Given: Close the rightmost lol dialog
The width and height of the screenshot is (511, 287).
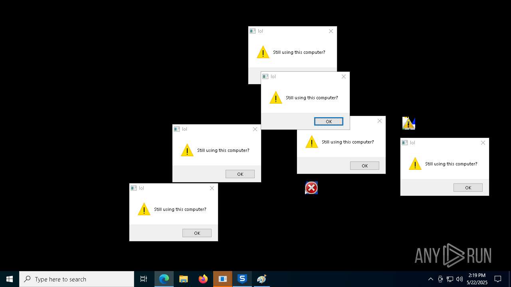Looking at the screenshot, I should coord(483,143).
